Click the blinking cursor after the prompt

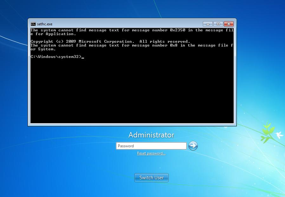pos(83,57)
